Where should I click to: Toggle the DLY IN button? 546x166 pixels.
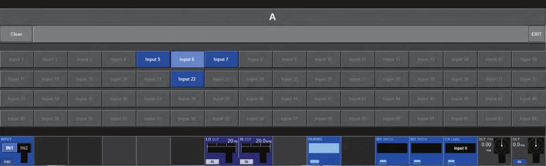(519, 161)
